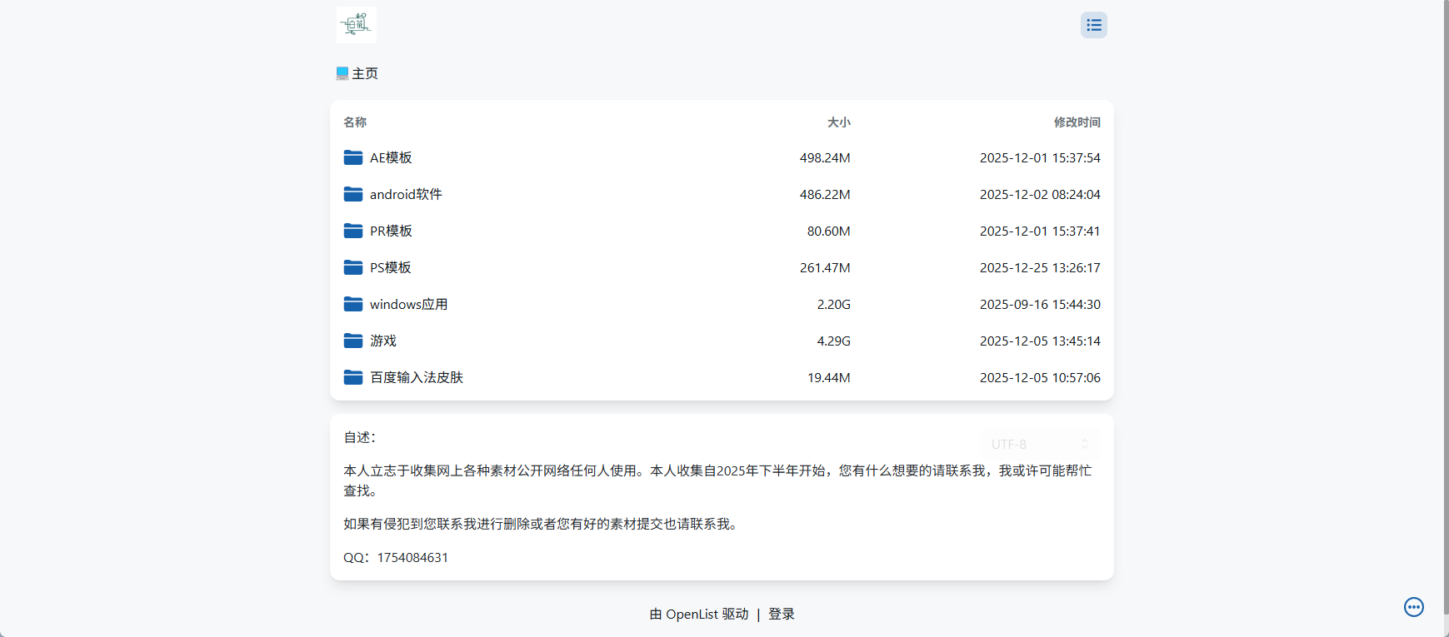Click date 2025-12-05 13:45:14

point(1040,341)
